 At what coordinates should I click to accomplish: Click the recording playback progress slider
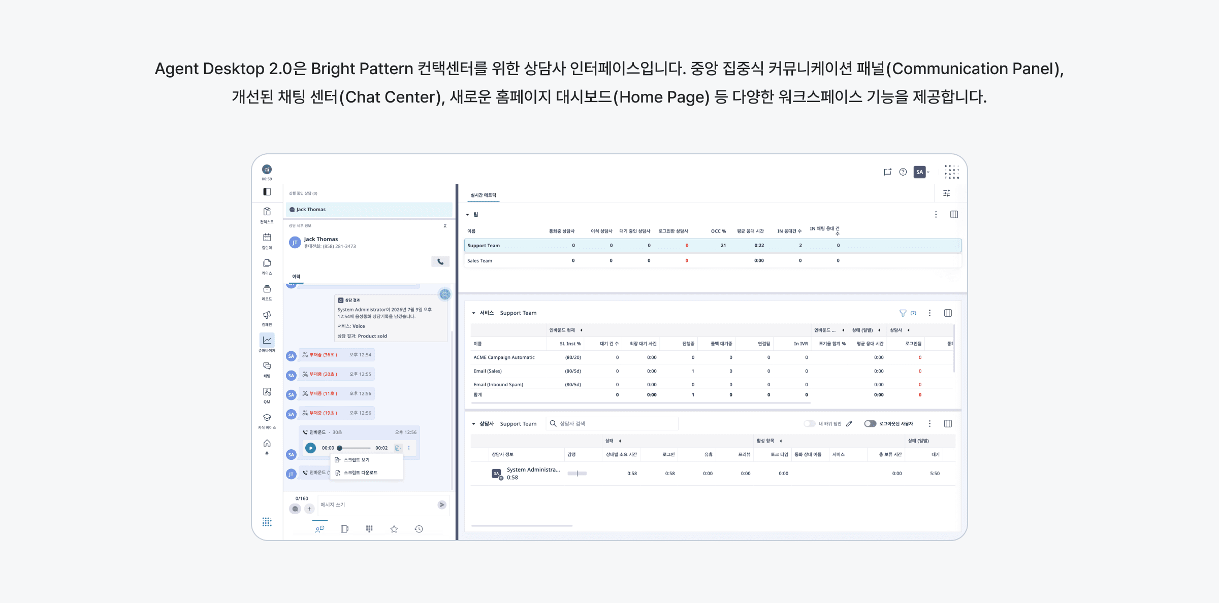pyautogui.click(x=355, y=448)
